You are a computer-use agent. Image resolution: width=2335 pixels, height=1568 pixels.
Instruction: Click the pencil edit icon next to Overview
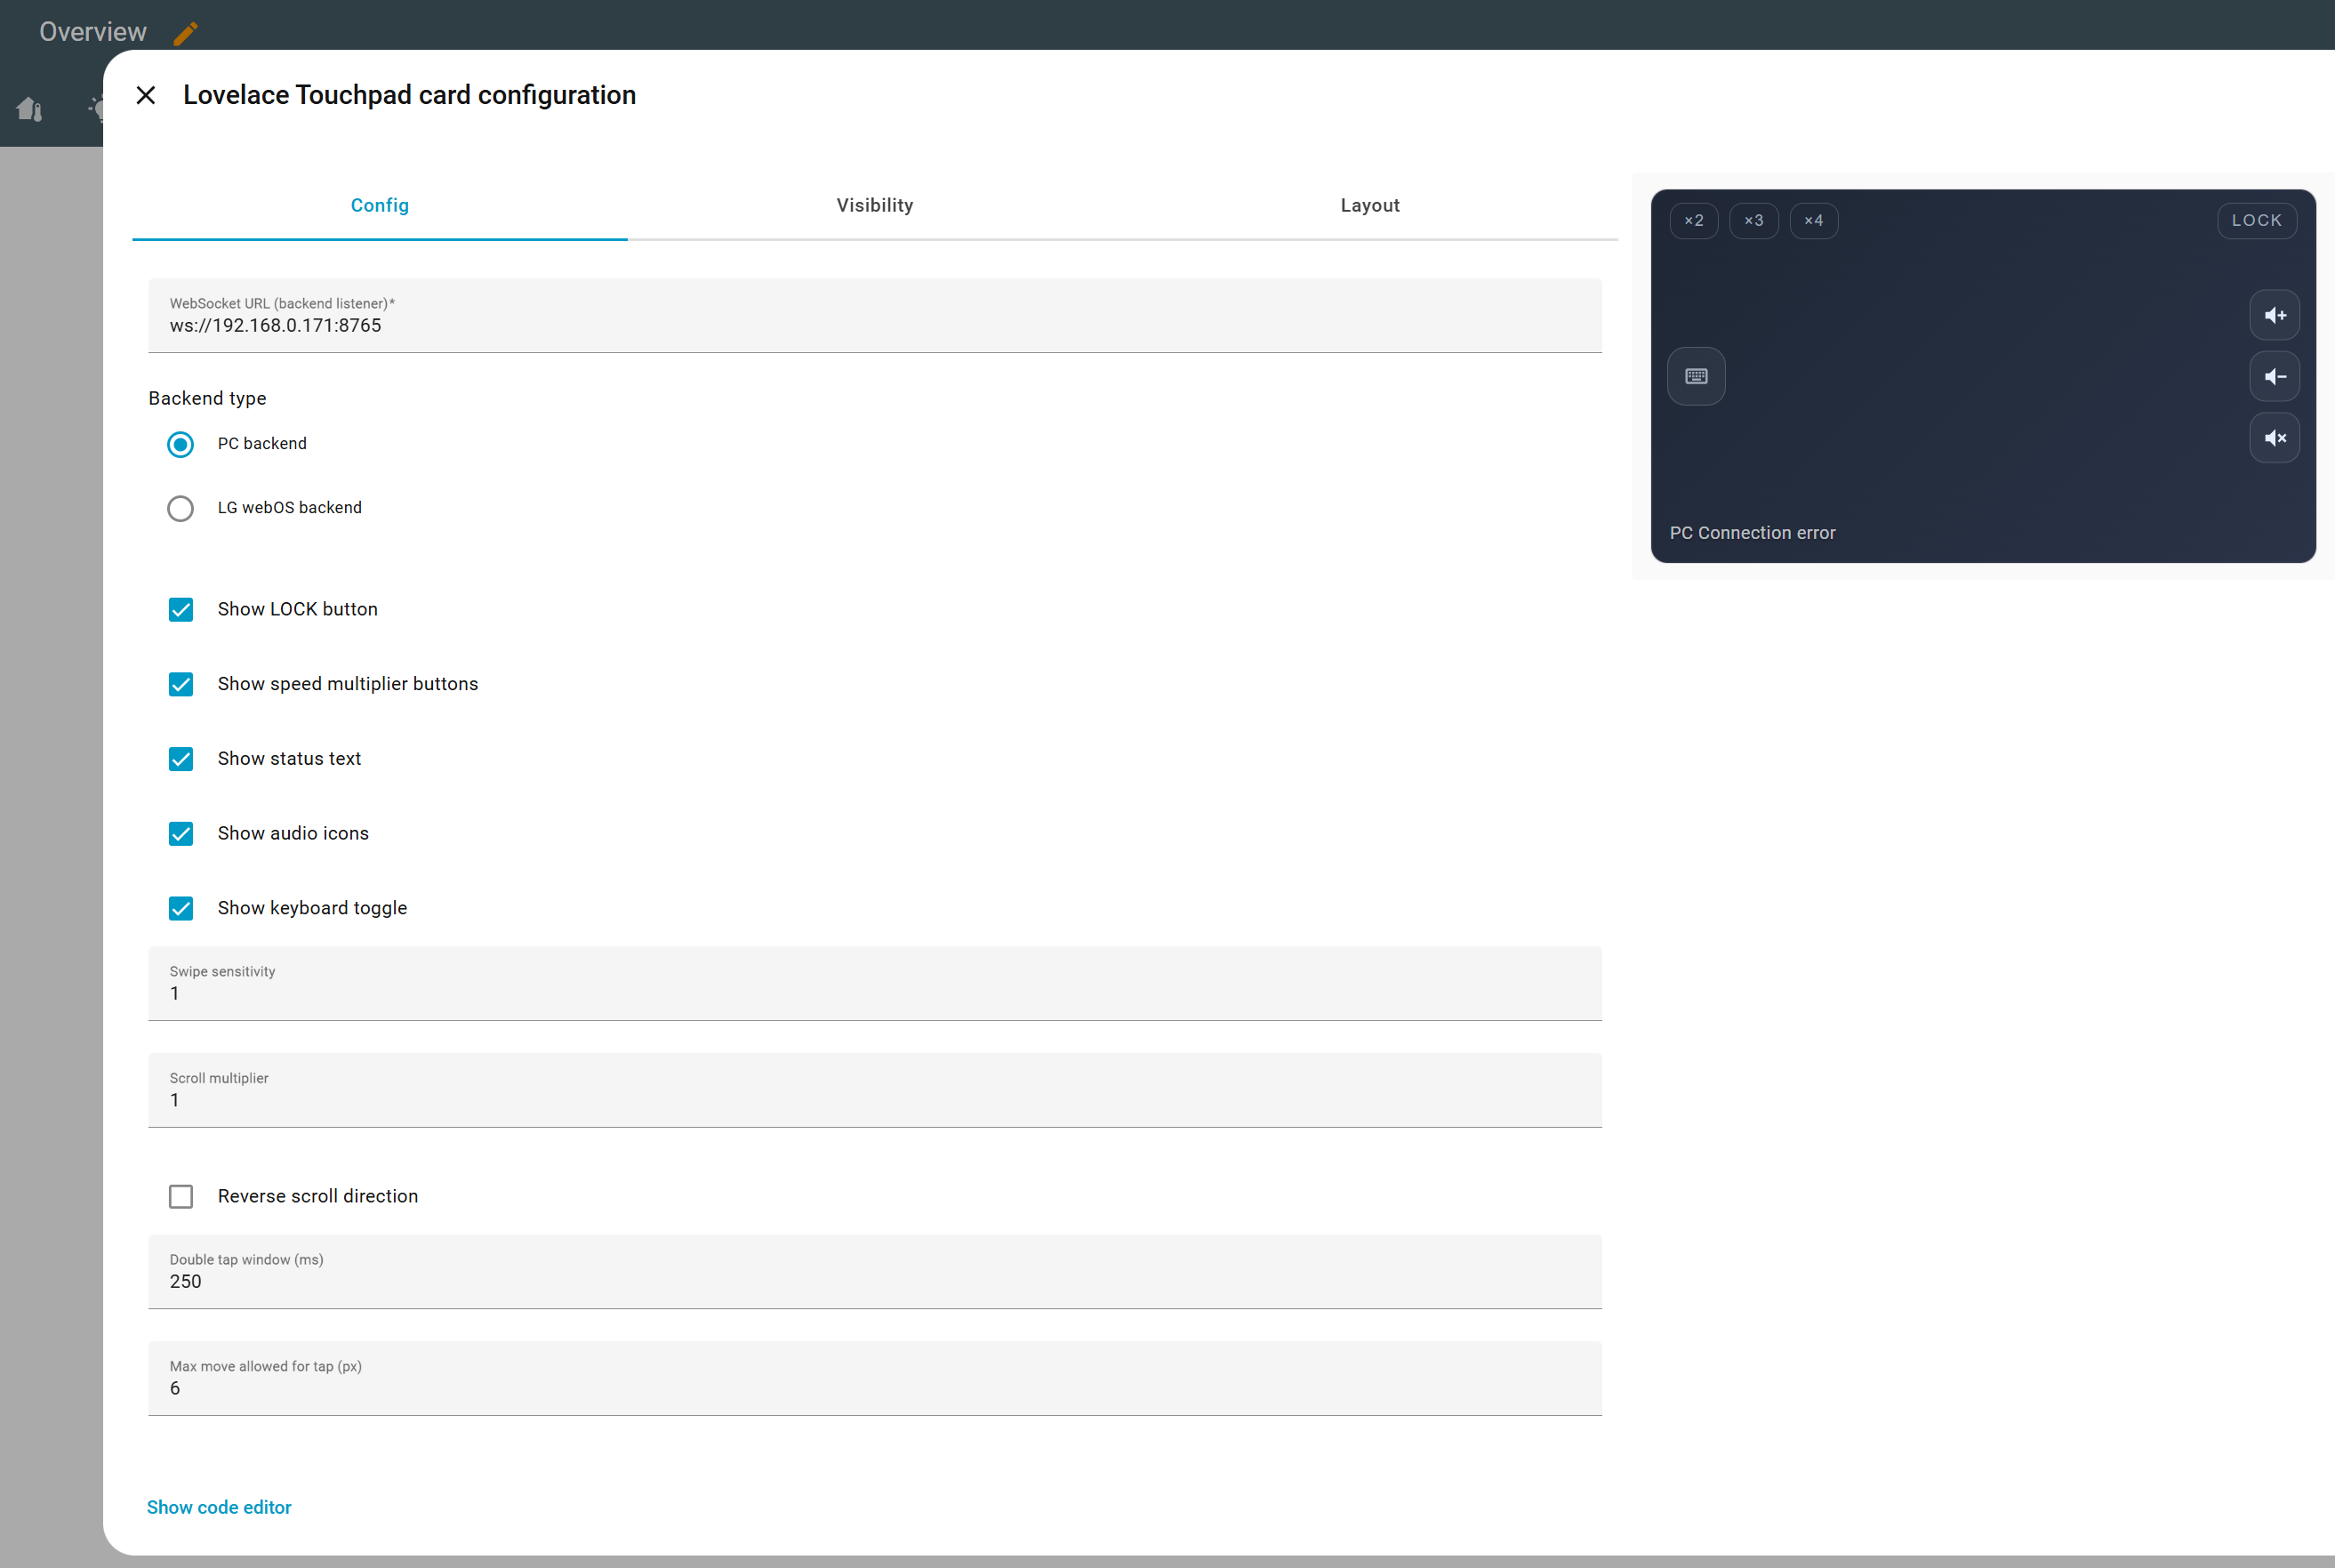click(184, 32)
